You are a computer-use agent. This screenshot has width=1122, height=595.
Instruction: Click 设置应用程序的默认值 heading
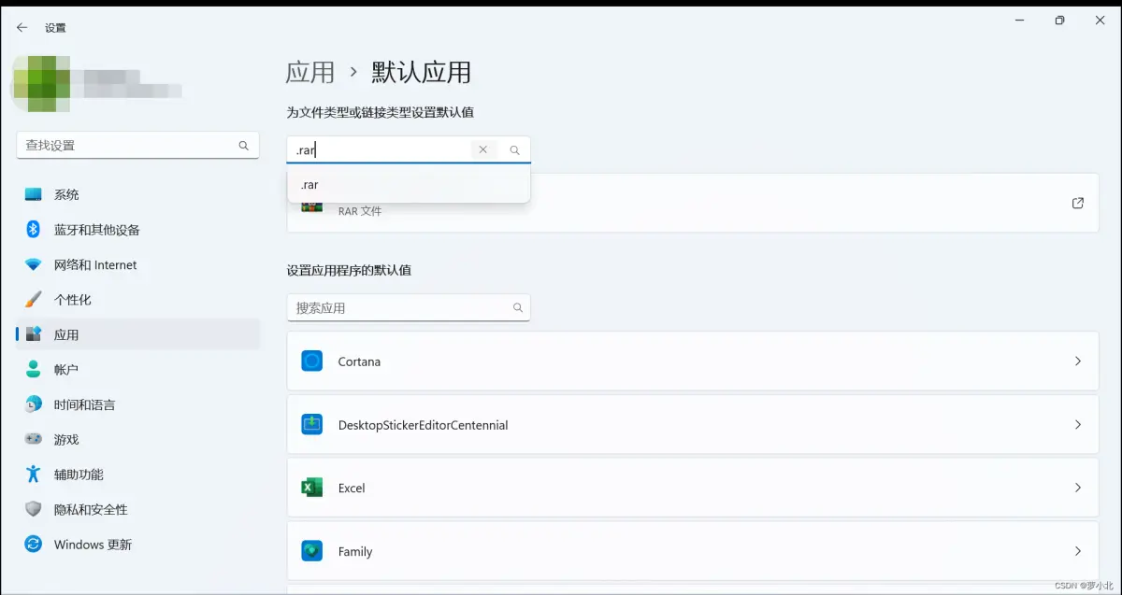click(349, 270)
